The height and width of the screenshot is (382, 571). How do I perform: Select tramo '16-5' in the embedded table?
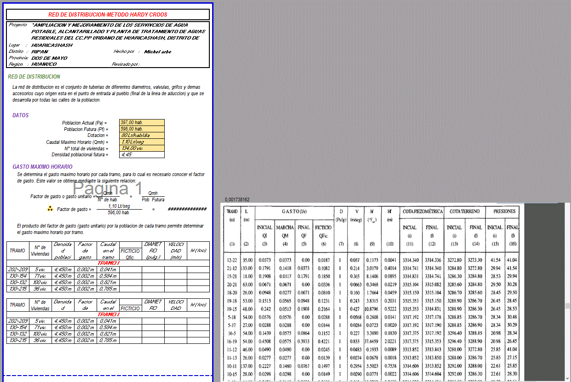pos(232,333)
